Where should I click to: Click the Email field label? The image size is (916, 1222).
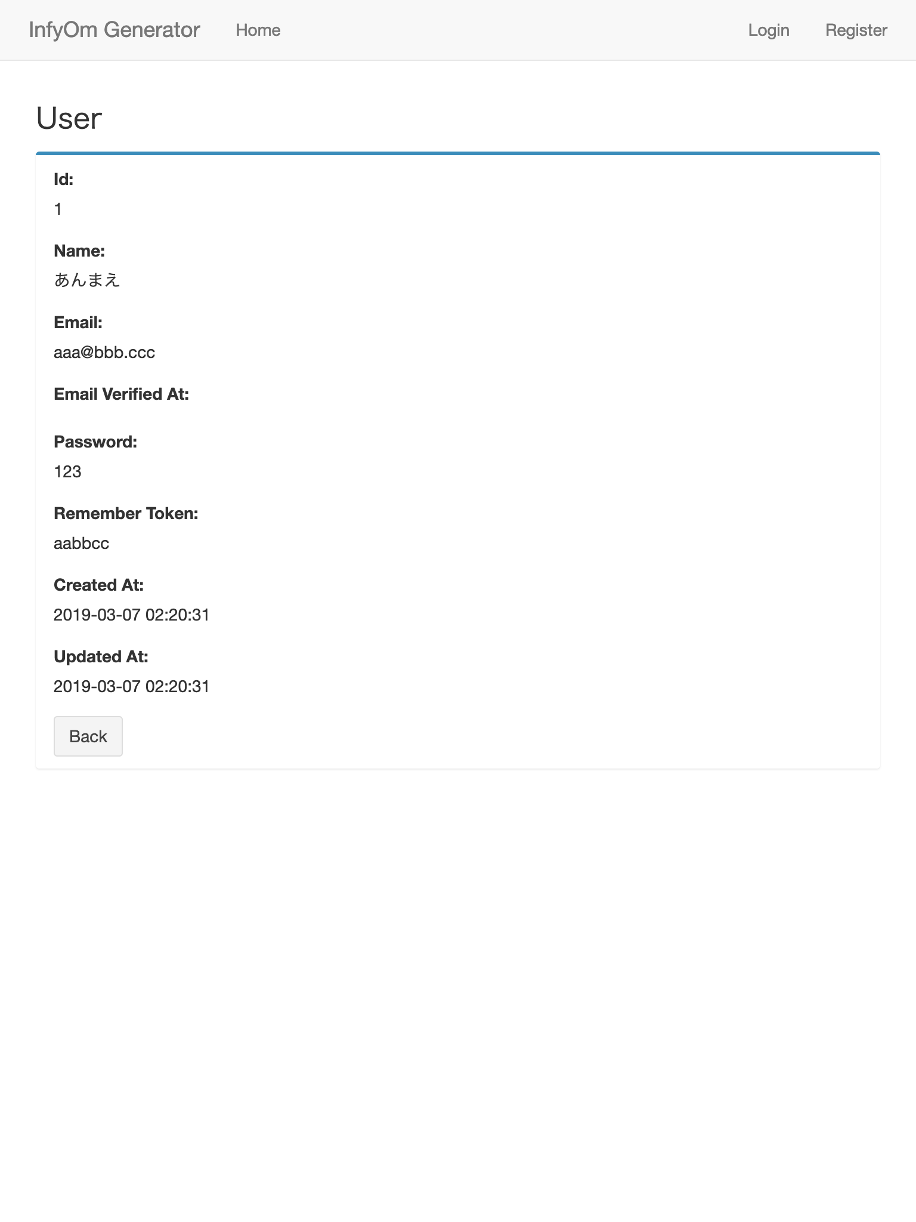(x=78, y=323)
